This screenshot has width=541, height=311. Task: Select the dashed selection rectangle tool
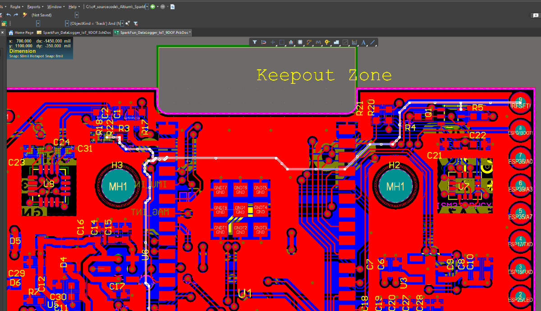pos(282,42)
